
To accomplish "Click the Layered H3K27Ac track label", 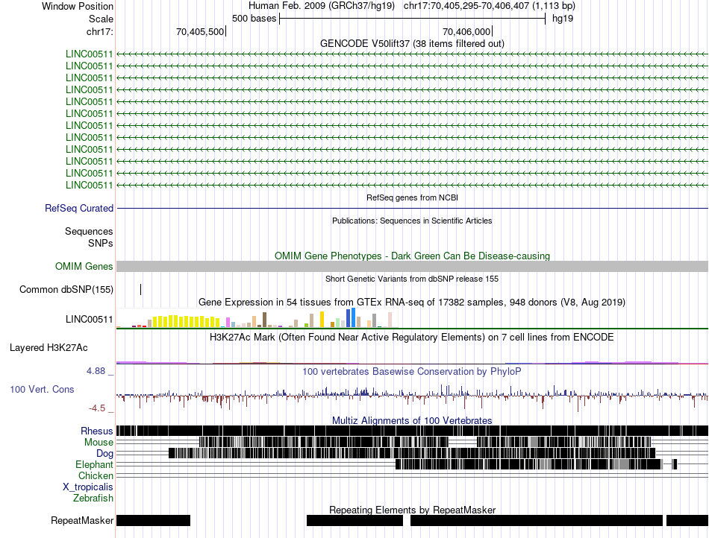I will (x=49, y=347).
